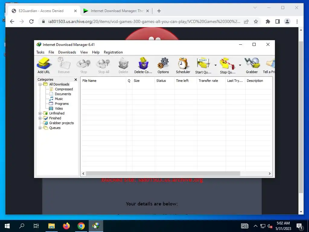Click the Delete toolbar icon
The height and width of the screenshot is (232, 309).
tap(123, 66)
